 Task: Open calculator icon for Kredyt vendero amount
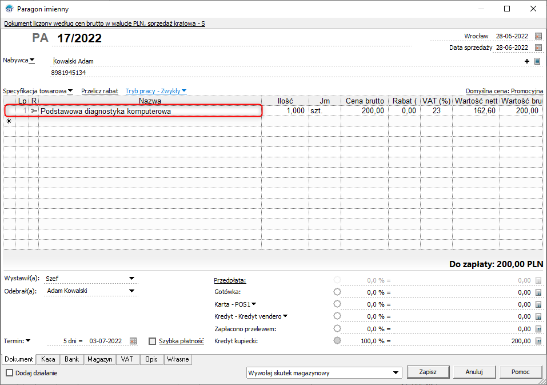tap(538, 317)
